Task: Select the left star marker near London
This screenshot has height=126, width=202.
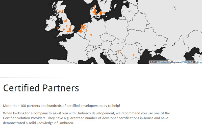Action: [x=68, y=31]
